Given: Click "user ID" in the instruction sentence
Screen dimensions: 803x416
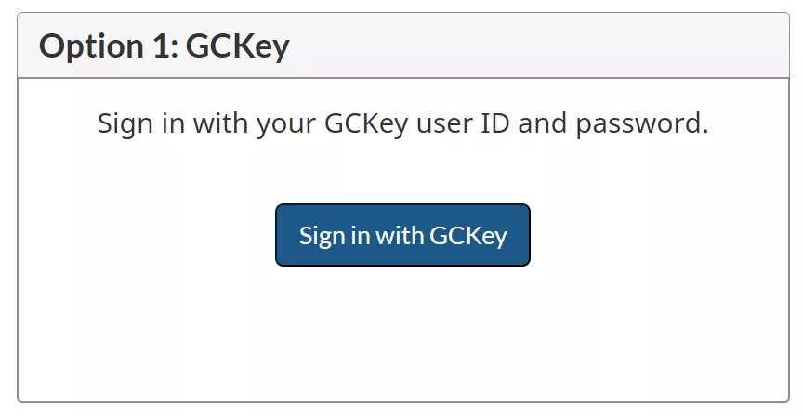Looking at the screenshot, I should coord(461,123).
